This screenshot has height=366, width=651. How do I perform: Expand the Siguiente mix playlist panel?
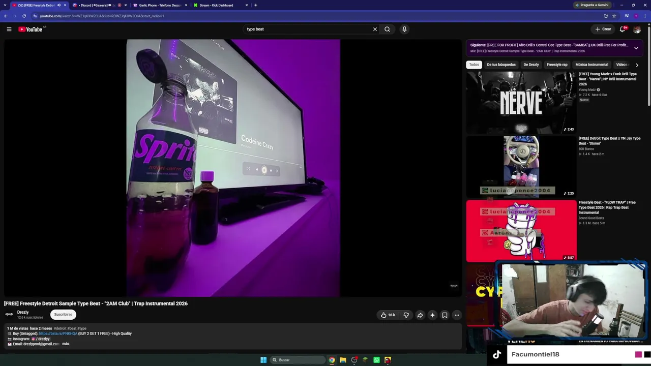tap(636, 48)
